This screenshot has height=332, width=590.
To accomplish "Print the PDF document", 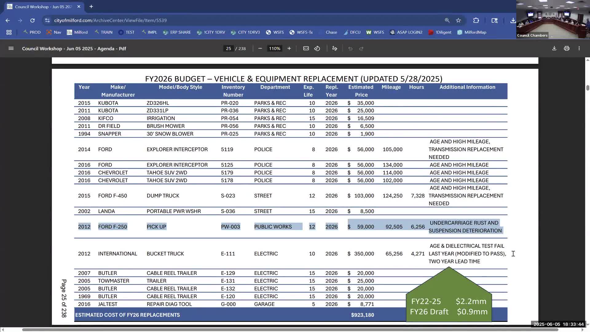I will [567, 49].
